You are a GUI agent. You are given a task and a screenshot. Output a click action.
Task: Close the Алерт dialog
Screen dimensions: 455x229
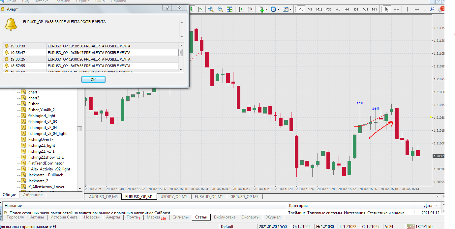tap(179, 7)
